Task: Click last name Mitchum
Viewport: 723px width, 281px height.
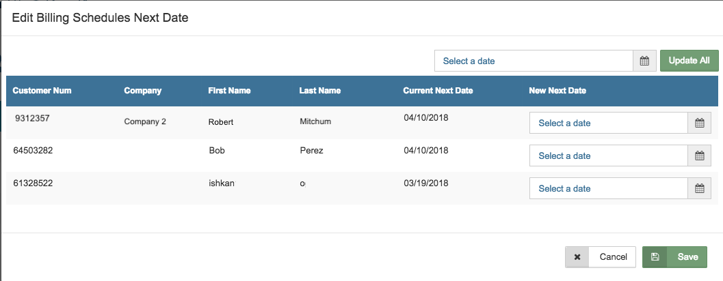Action: pyautogui.click(x=315, y=122)
